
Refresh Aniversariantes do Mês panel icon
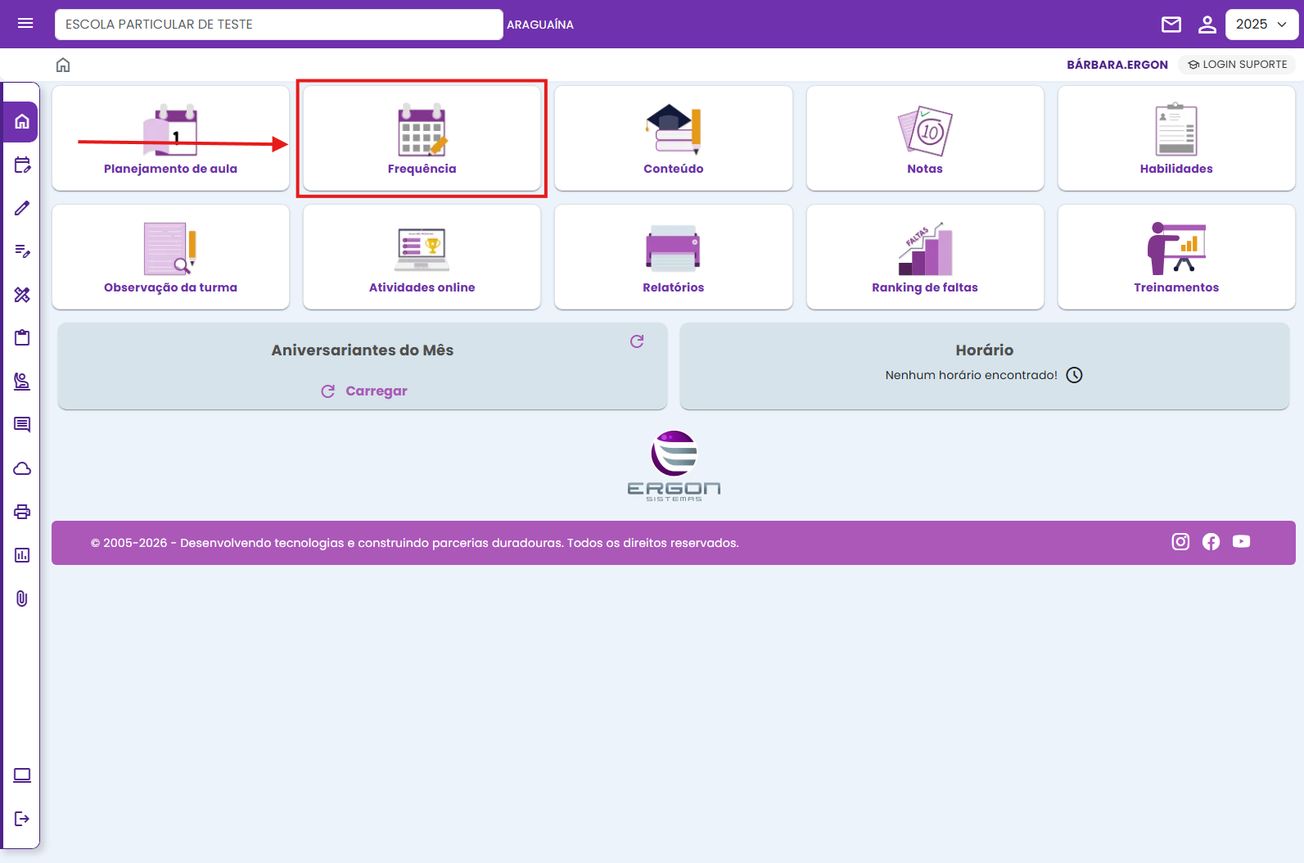[x=637, y=341]
